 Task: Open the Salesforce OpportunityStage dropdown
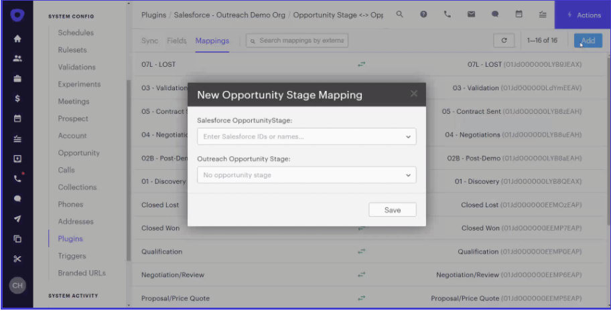click(307, 136)
